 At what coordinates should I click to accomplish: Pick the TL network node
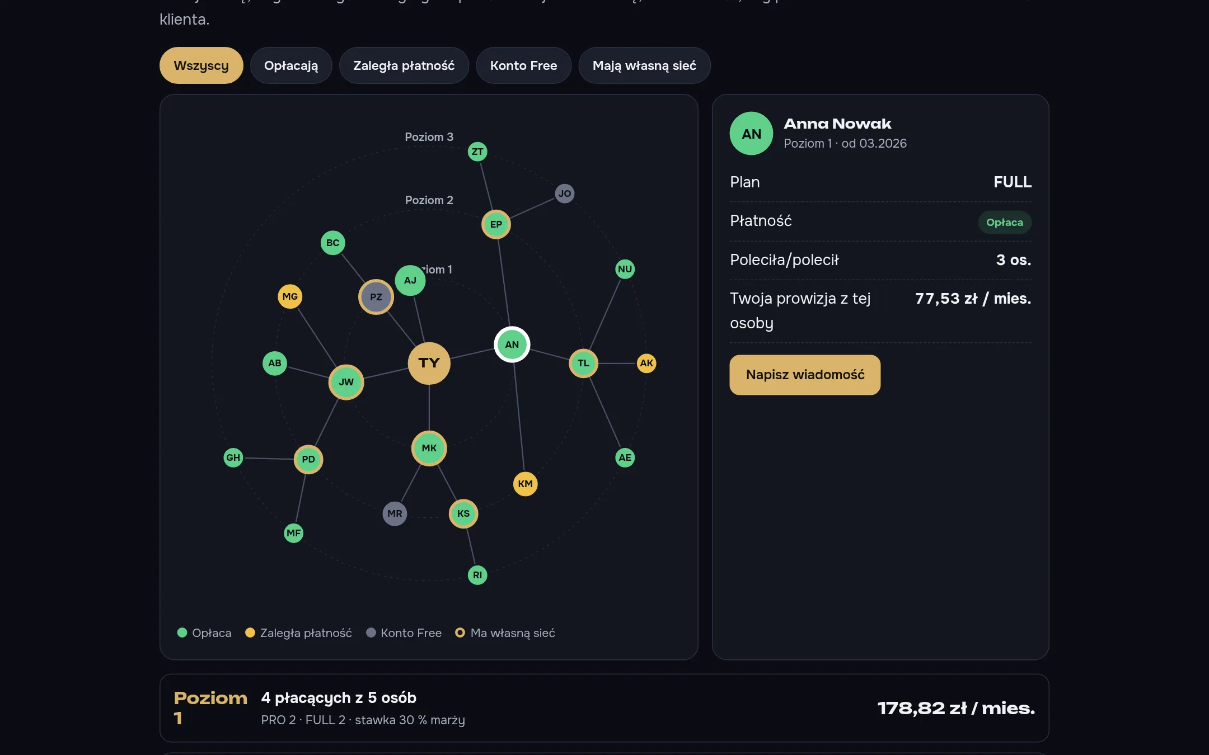[583, 363]
